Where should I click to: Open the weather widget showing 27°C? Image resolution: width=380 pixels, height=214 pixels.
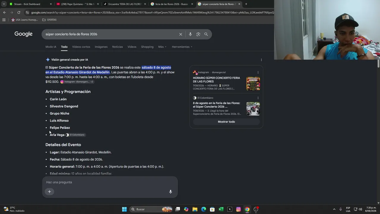[x=14, y=209]
